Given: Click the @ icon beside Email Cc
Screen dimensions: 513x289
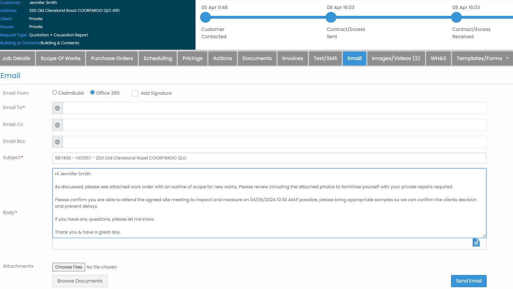Looking at the screenshot, I should point(57,125).
